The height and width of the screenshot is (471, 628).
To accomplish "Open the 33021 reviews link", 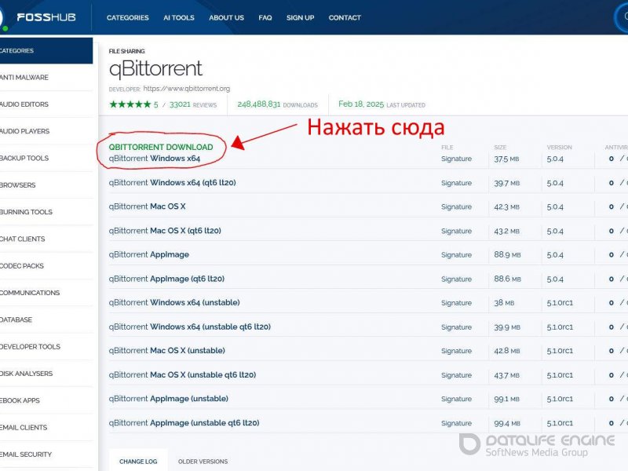I will (x=192, y=104).
